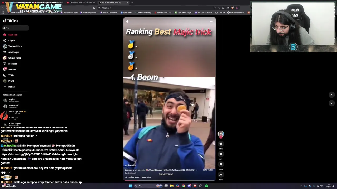Open the Sizin İçin home feed
337x189 pixels.
pyautogui.click(x=10, y=35)
